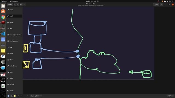Image resolution: width=175 pixels, height=98 pixels.
Task: Select the Brush tool
Action: [14, 16]
